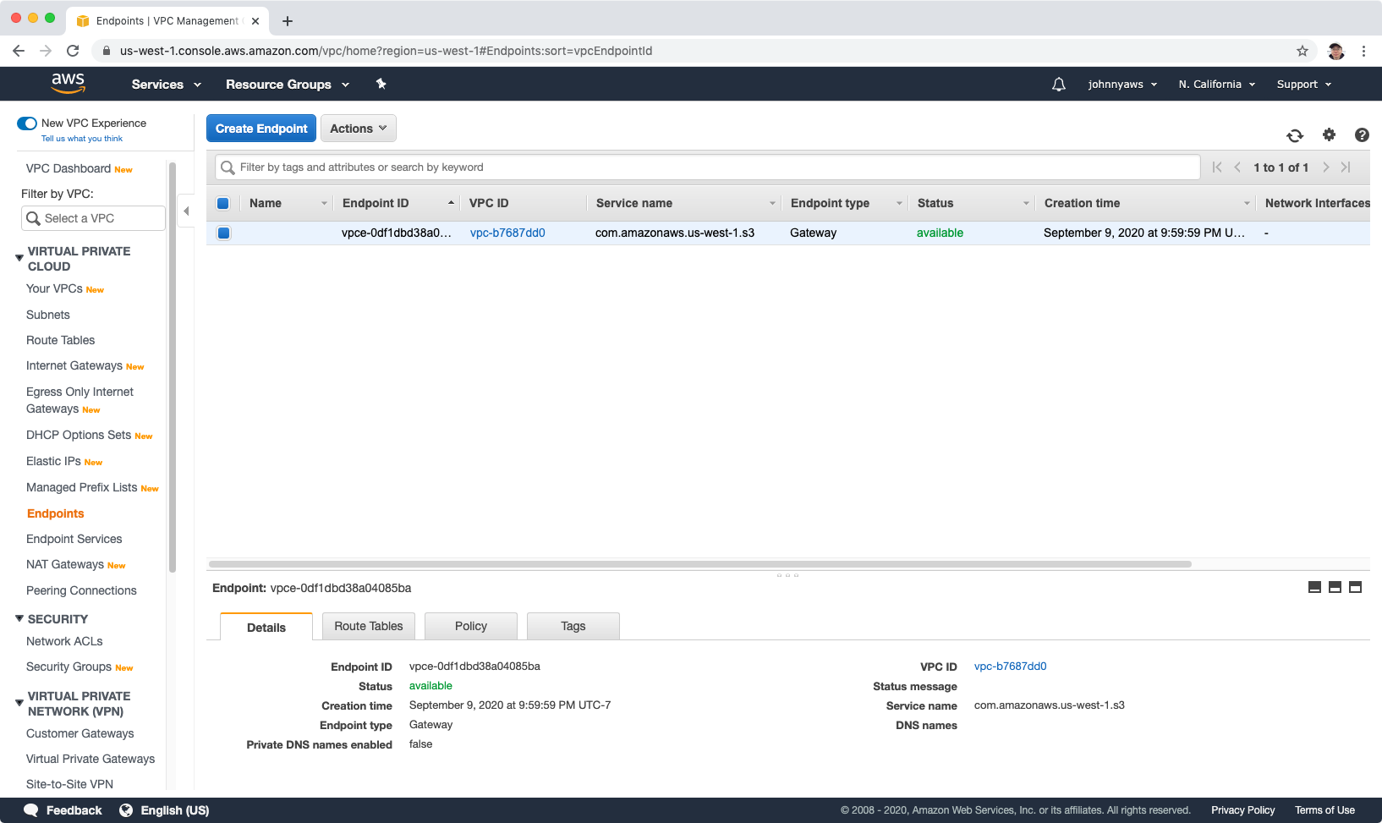Screen dimensions: 1382x823
Task: Open Security Groups in sidebar
Action: point(69,667)
